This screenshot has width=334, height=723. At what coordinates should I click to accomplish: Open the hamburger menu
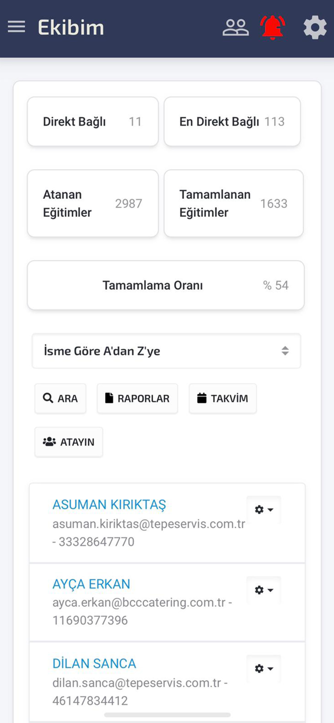pyautogui.click(x=16, y=27)
